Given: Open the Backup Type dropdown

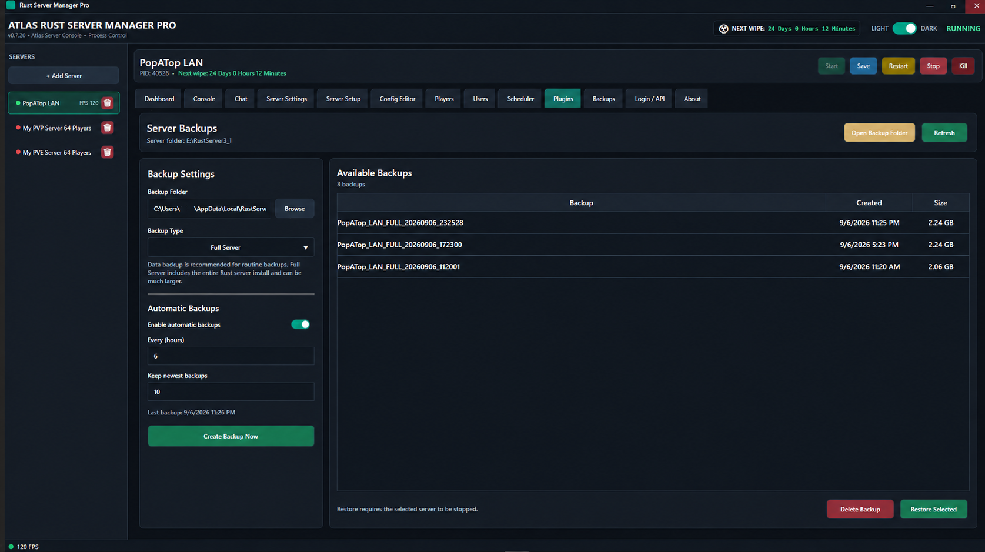Looking at the screenshot, I should [231, 247].
